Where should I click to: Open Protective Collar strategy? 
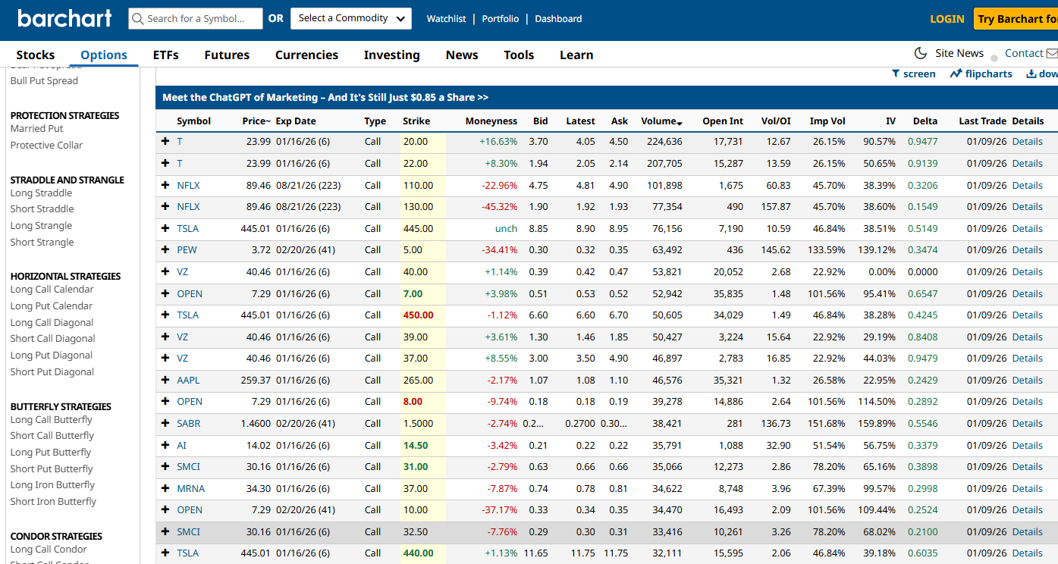46,145
